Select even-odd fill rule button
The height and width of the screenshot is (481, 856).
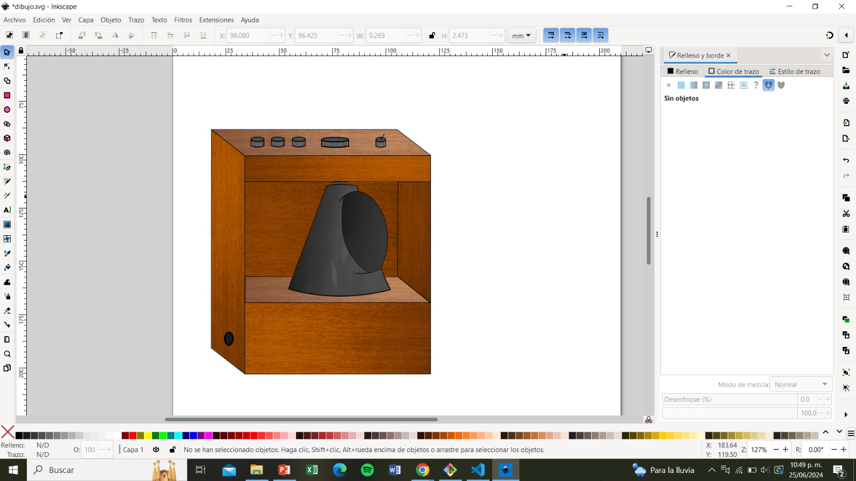click(769, 85)
